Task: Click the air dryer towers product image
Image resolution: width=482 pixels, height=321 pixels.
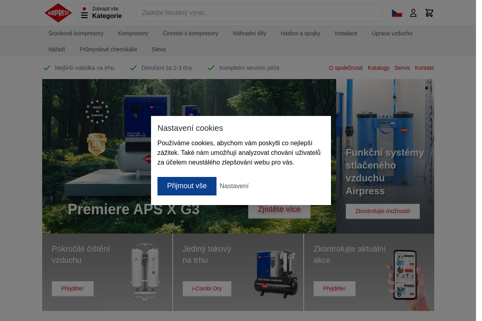Action: click(145, 272)
